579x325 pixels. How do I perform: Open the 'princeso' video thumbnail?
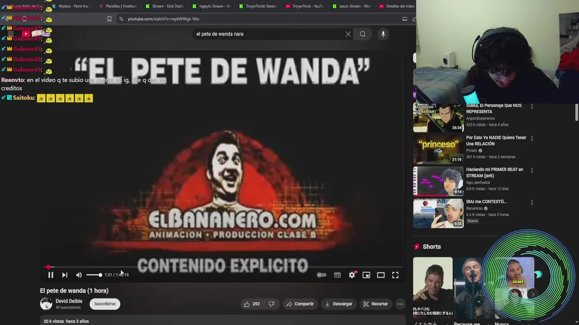438,149
